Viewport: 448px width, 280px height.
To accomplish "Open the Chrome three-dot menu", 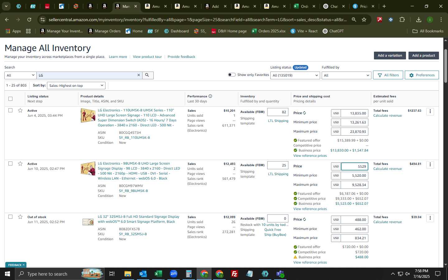I will (x=441, y=20).
